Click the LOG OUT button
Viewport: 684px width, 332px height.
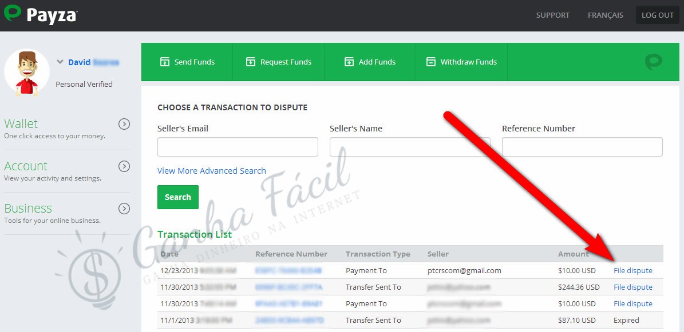tap(658, 15)
